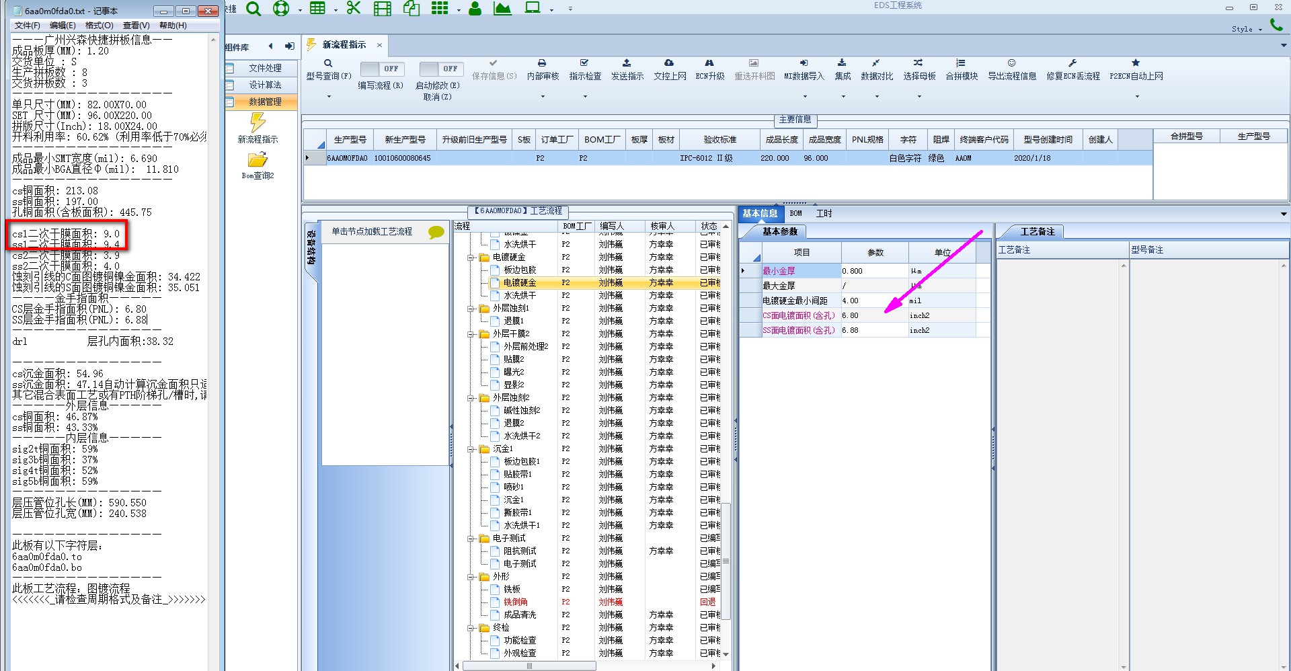This screenshot has height=671, width=1291.
Task: Click 修复ECN丢流程 wrench icon
Action: (1072, 63)
